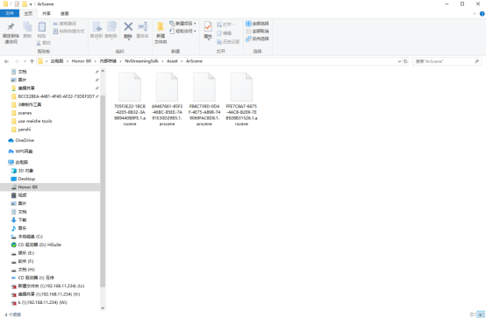Click the up one level arrow
This screenshot has height=318, width=486.
[32, 61]
